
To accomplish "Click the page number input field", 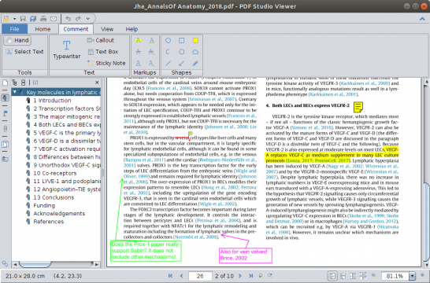I will tap(200, 276).
